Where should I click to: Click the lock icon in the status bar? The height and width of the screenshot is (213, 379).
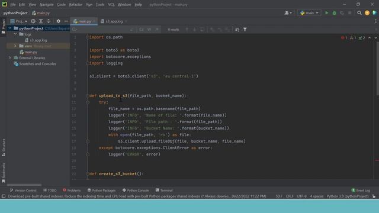[374, 196]
